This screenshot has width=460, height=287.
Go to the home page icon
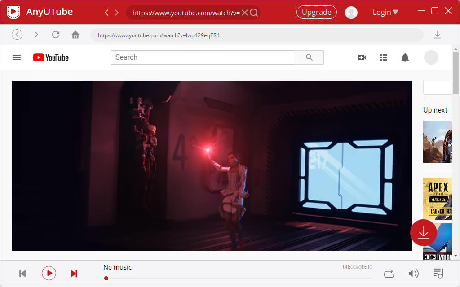point(75,35)
